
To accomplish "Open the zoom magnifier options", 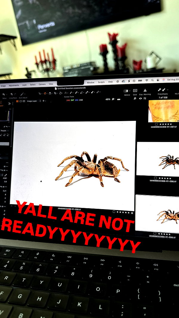I will [x=113, y=99].
